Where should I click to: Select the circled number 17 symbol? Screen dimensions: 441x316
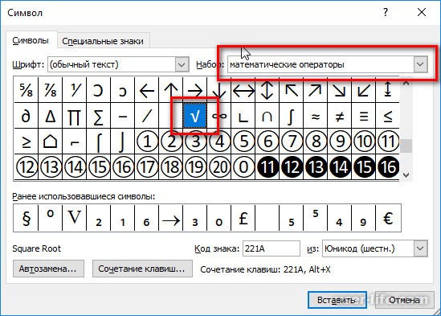click(146, 166)
